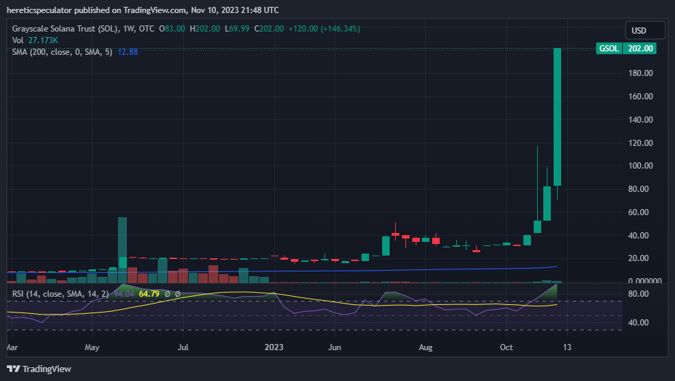
Task: Click the TradingView logo
Action: click(x=38, y=369)
